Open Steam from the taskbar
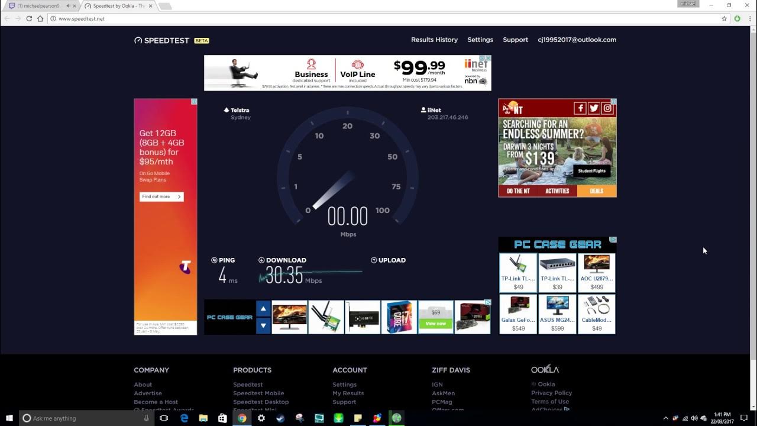This screenshot has height=426, width=757. (280, 418)
